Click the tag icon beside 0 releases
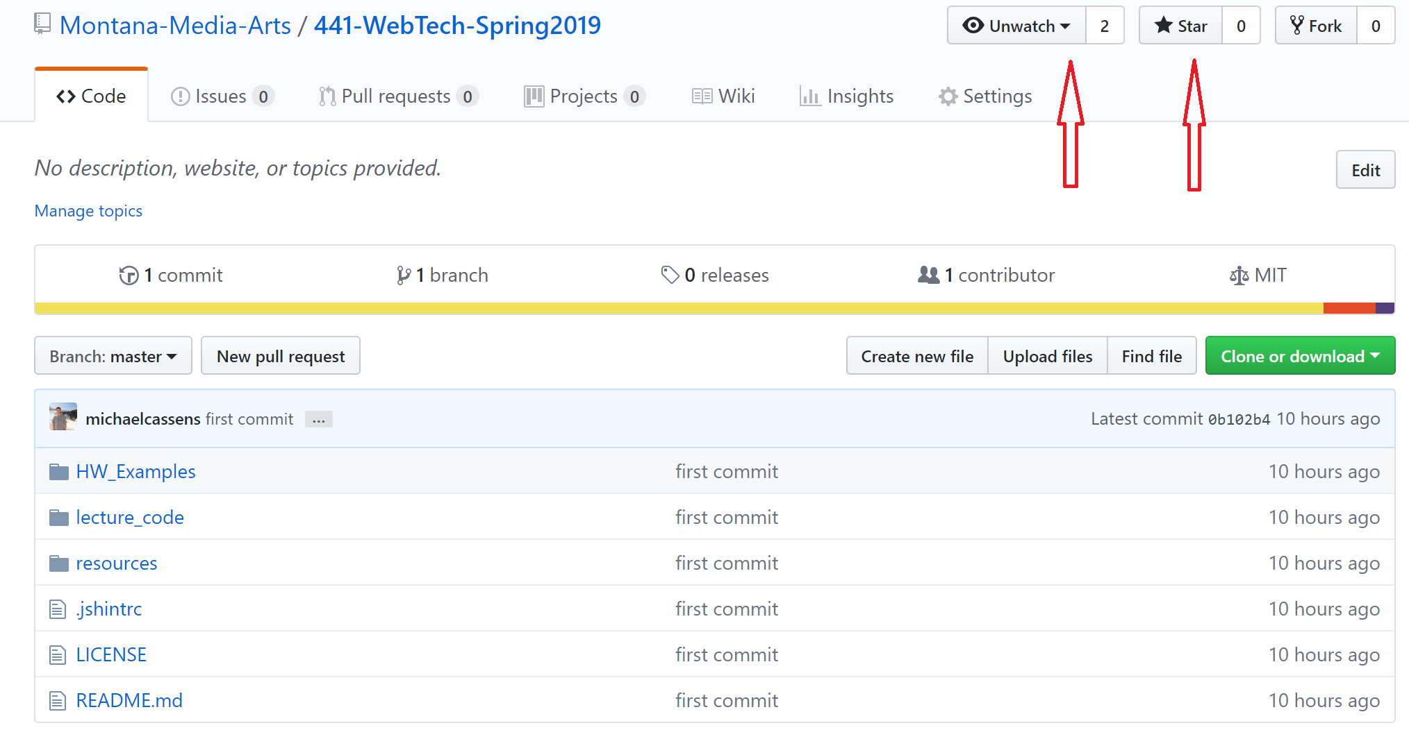The width and height of the screenshot is (1409, 730). click(670, 275)
